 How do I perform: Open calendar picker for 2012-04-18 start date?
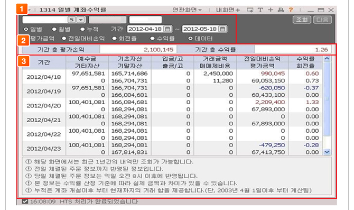(x=167, y=29)
